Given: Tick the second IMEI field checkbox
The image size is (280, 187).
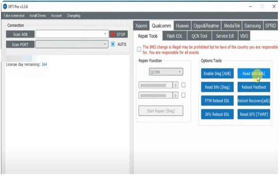Looking at the screenshot, I should (184, 95).
